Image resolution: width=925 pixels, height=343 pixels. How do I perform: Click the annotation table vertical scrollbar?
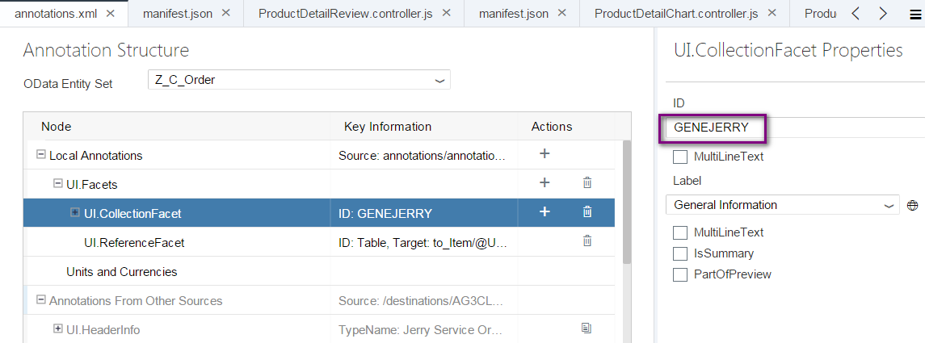click(626, 200)
